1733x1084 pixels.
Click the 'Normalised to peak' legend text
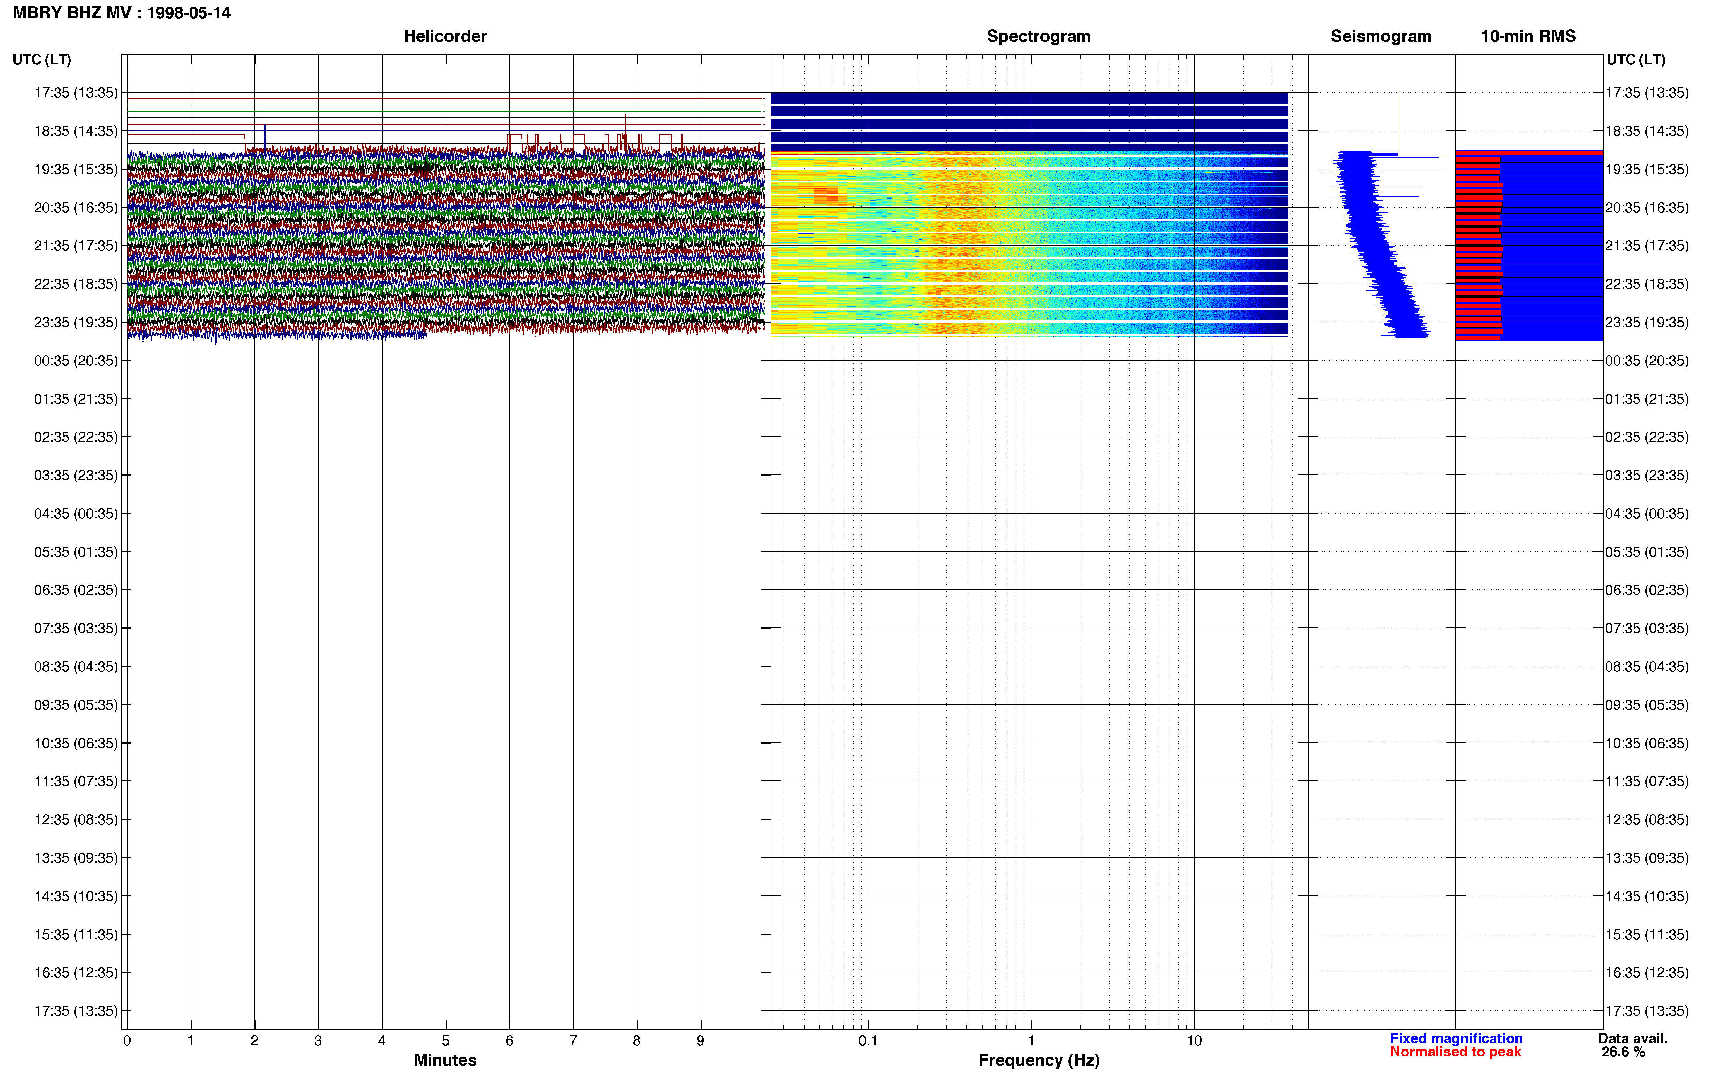(1456, 1052)
